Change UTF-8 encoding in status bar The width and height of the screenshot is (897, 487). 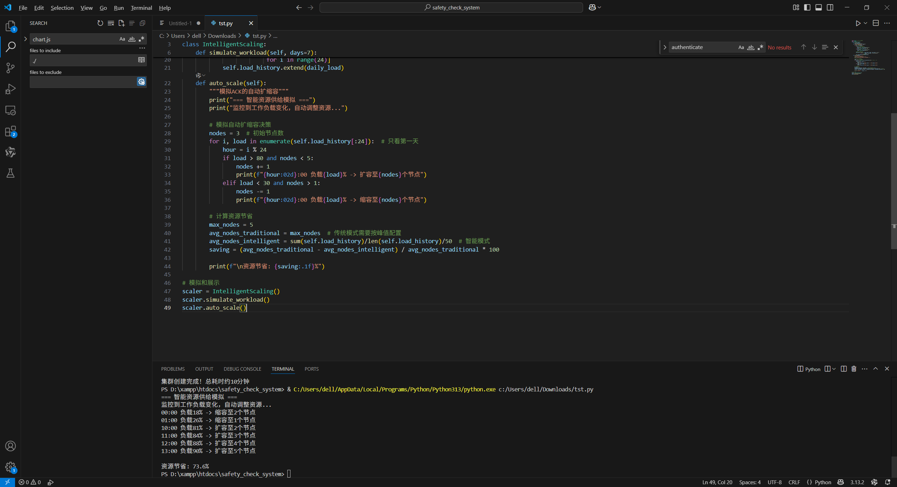click(x=774, y=482)
